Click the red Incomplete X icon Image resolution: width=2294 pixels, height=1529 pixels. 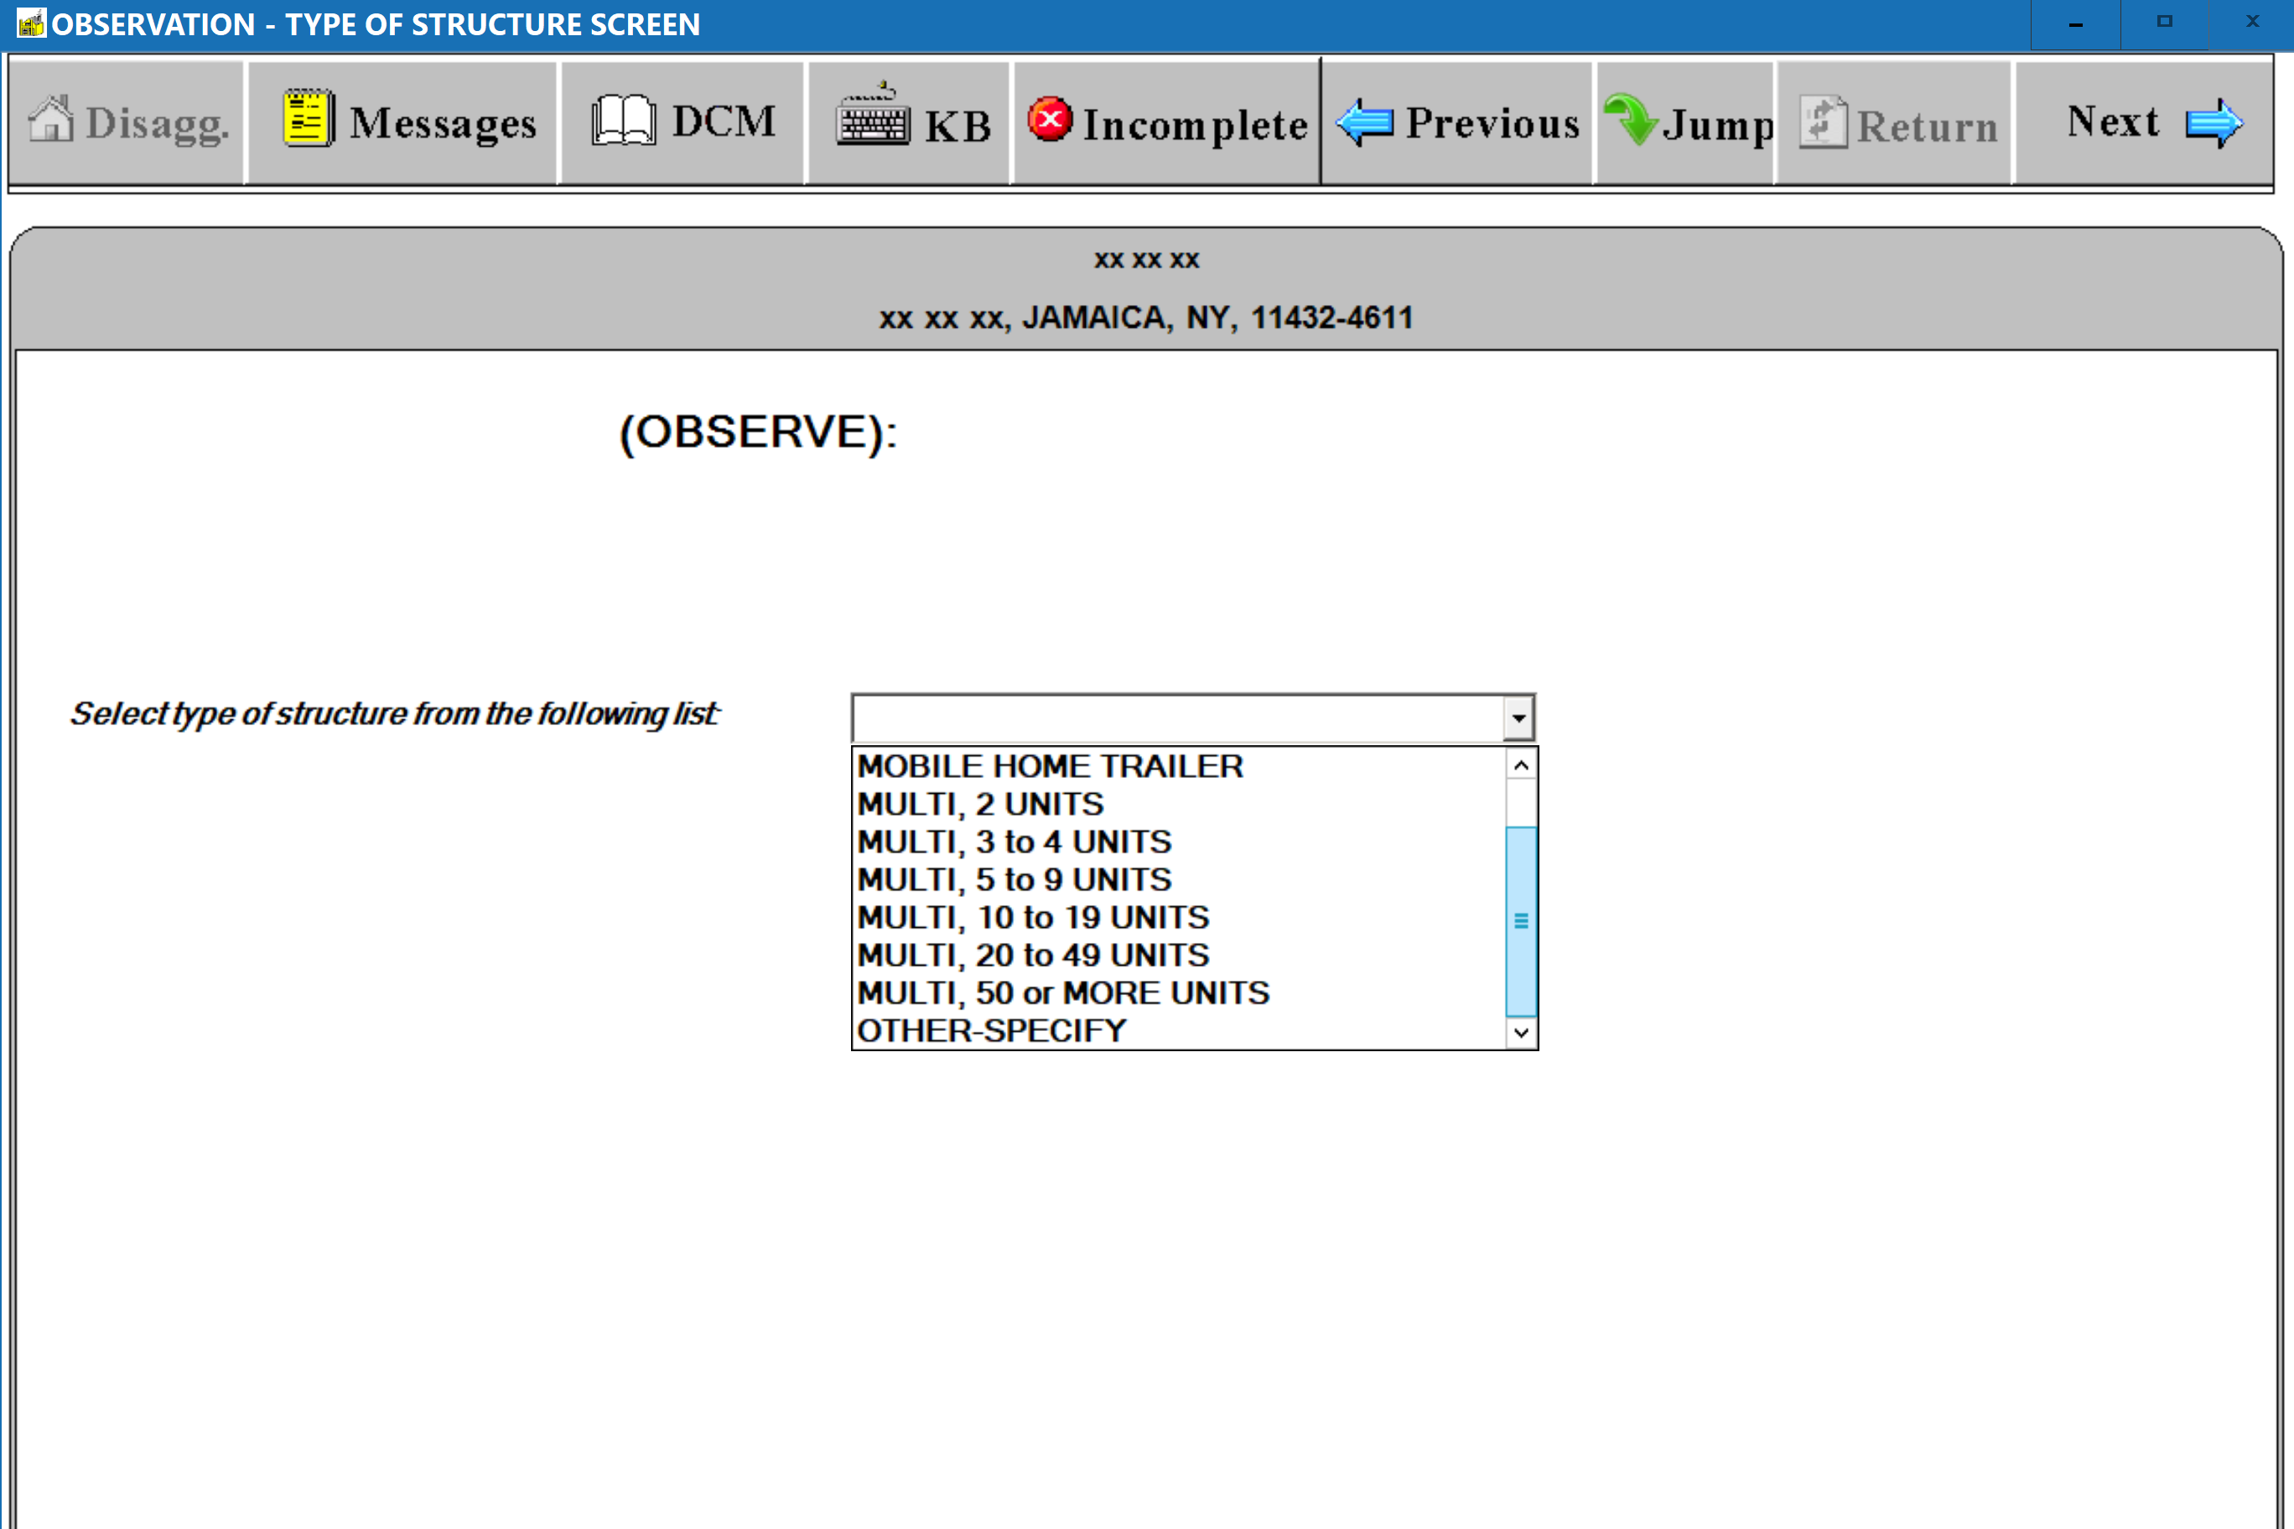click(1050, 120)
